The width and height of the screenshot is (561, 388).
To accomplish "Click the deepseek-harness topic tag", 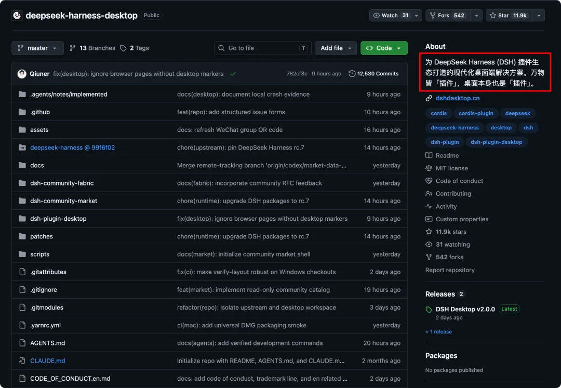I will click(x=455, y=128).
